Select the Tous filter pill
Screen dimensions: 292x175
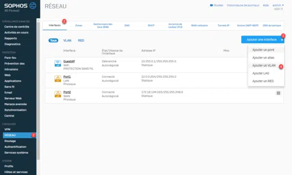53,40
